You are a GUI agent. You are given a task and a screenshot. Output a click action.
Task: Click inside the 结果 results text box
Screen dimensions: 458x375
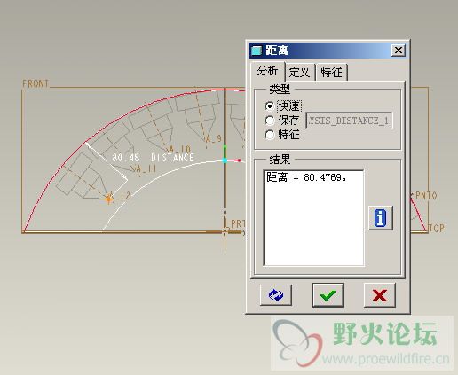point(313,218)
